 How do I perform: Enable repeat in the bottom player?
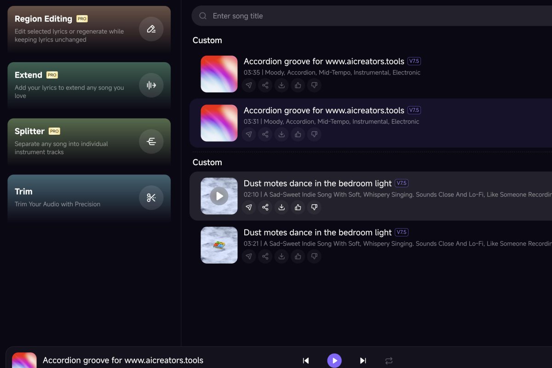389,361
